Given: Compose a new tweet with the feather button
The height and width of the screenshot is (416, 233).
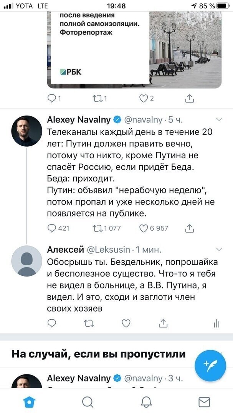Looking at the screenshot, I should pyautogui.click(x=210, y=366).
